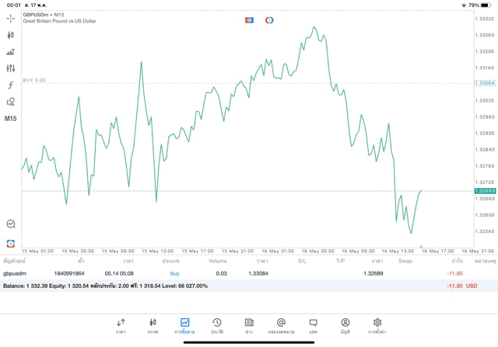Open the กล่องจดหมาย mailbox tab
The height and width of the screenshot is (347, 498).
[x=281, y=325]
